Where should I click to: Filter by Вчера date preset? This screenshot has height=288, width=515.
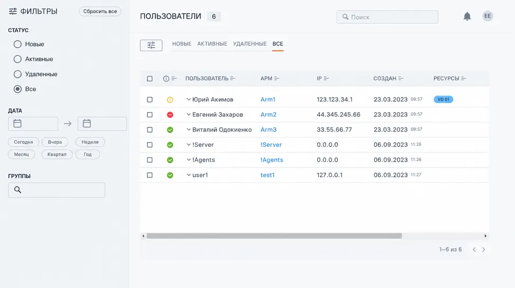(55, 142)
